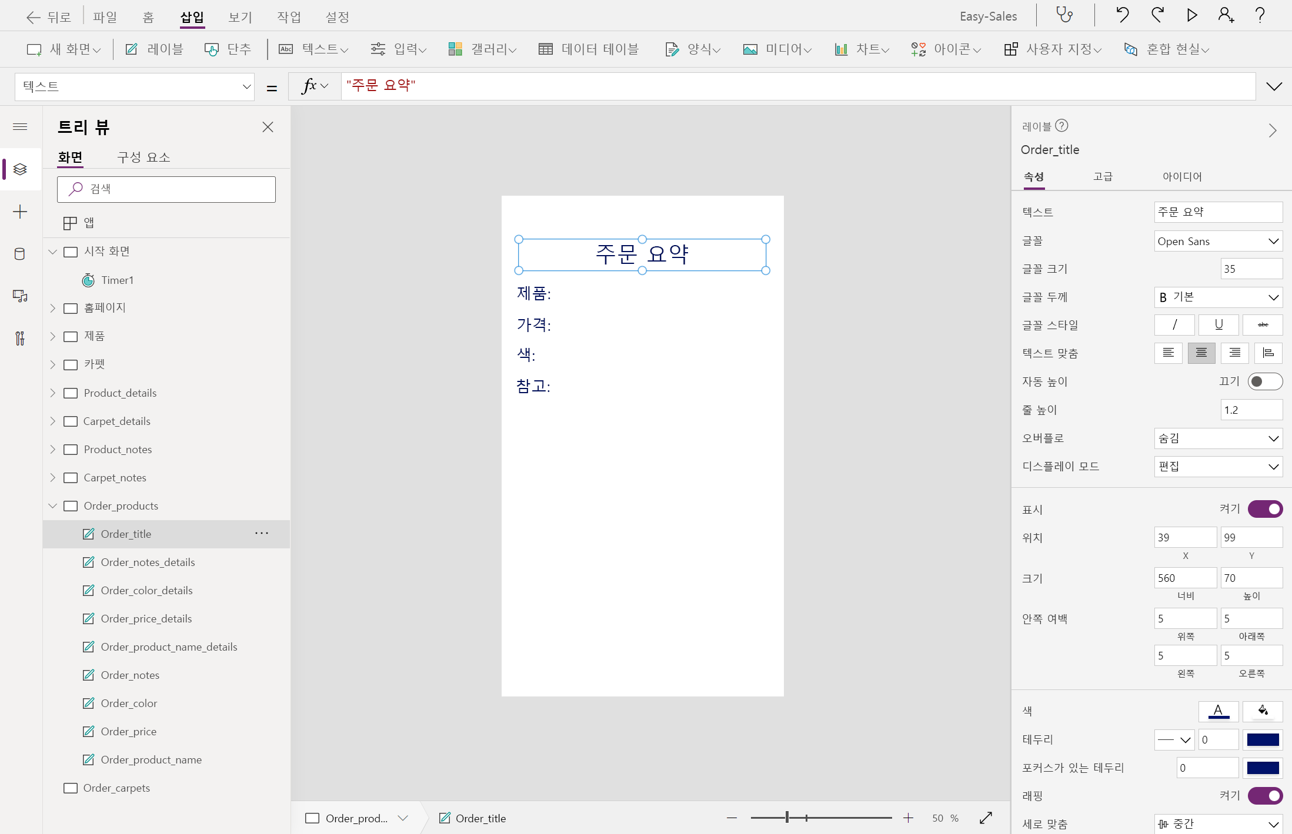Click the App checker stethoscope icon
Image resolution: width=1292 pixels, height=834 pixels.
click(1064, 15)
